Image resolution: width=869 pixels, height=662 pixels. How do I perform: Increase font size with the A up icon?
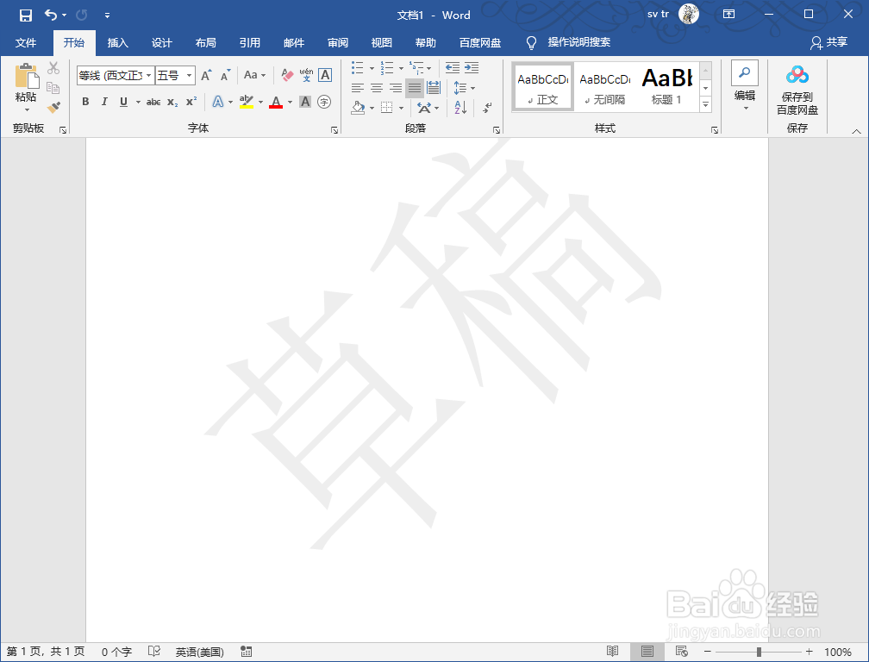(x=206, y=75)
